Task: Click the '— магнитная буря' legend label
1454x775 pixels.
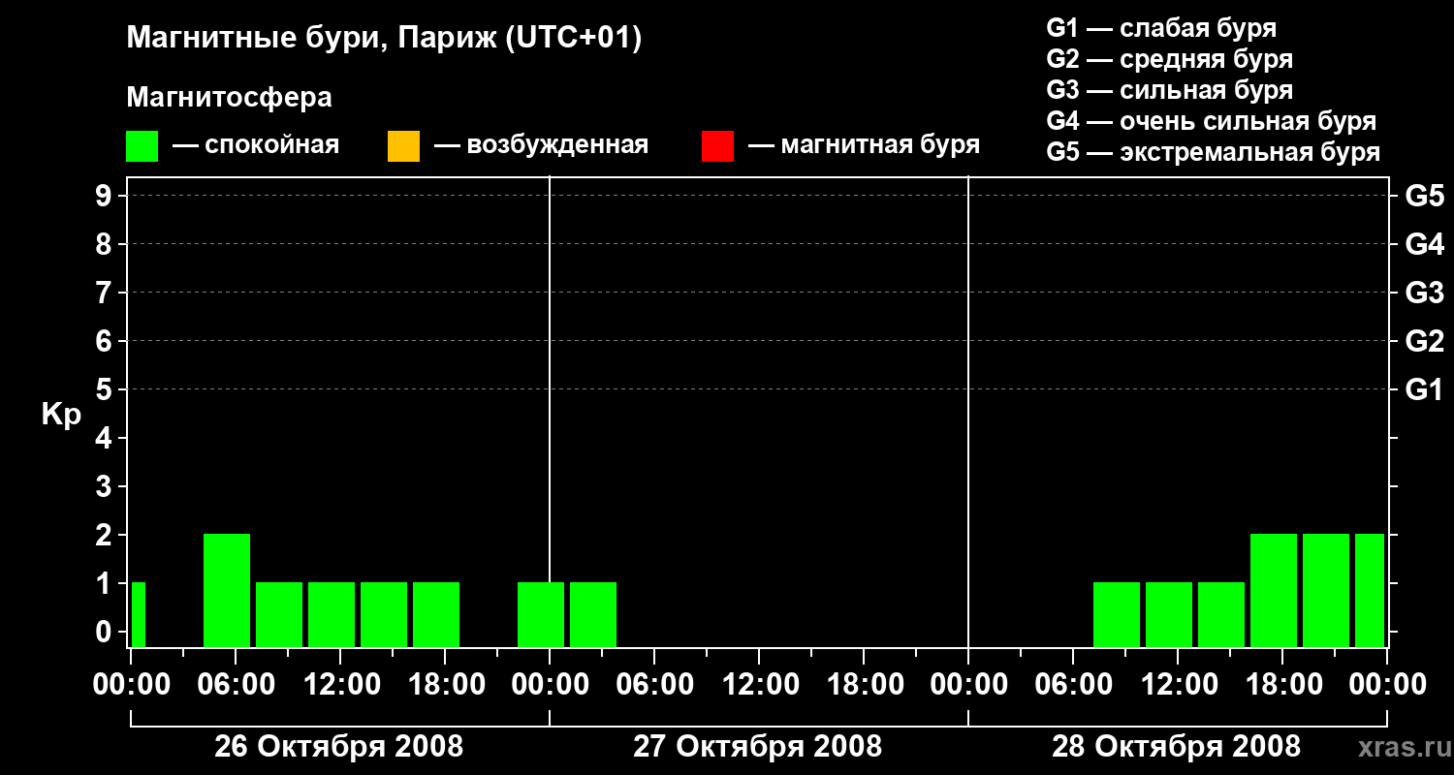Action: [x=865, y=146]
